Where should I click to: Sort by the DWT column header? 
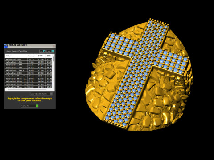[41, 56]
